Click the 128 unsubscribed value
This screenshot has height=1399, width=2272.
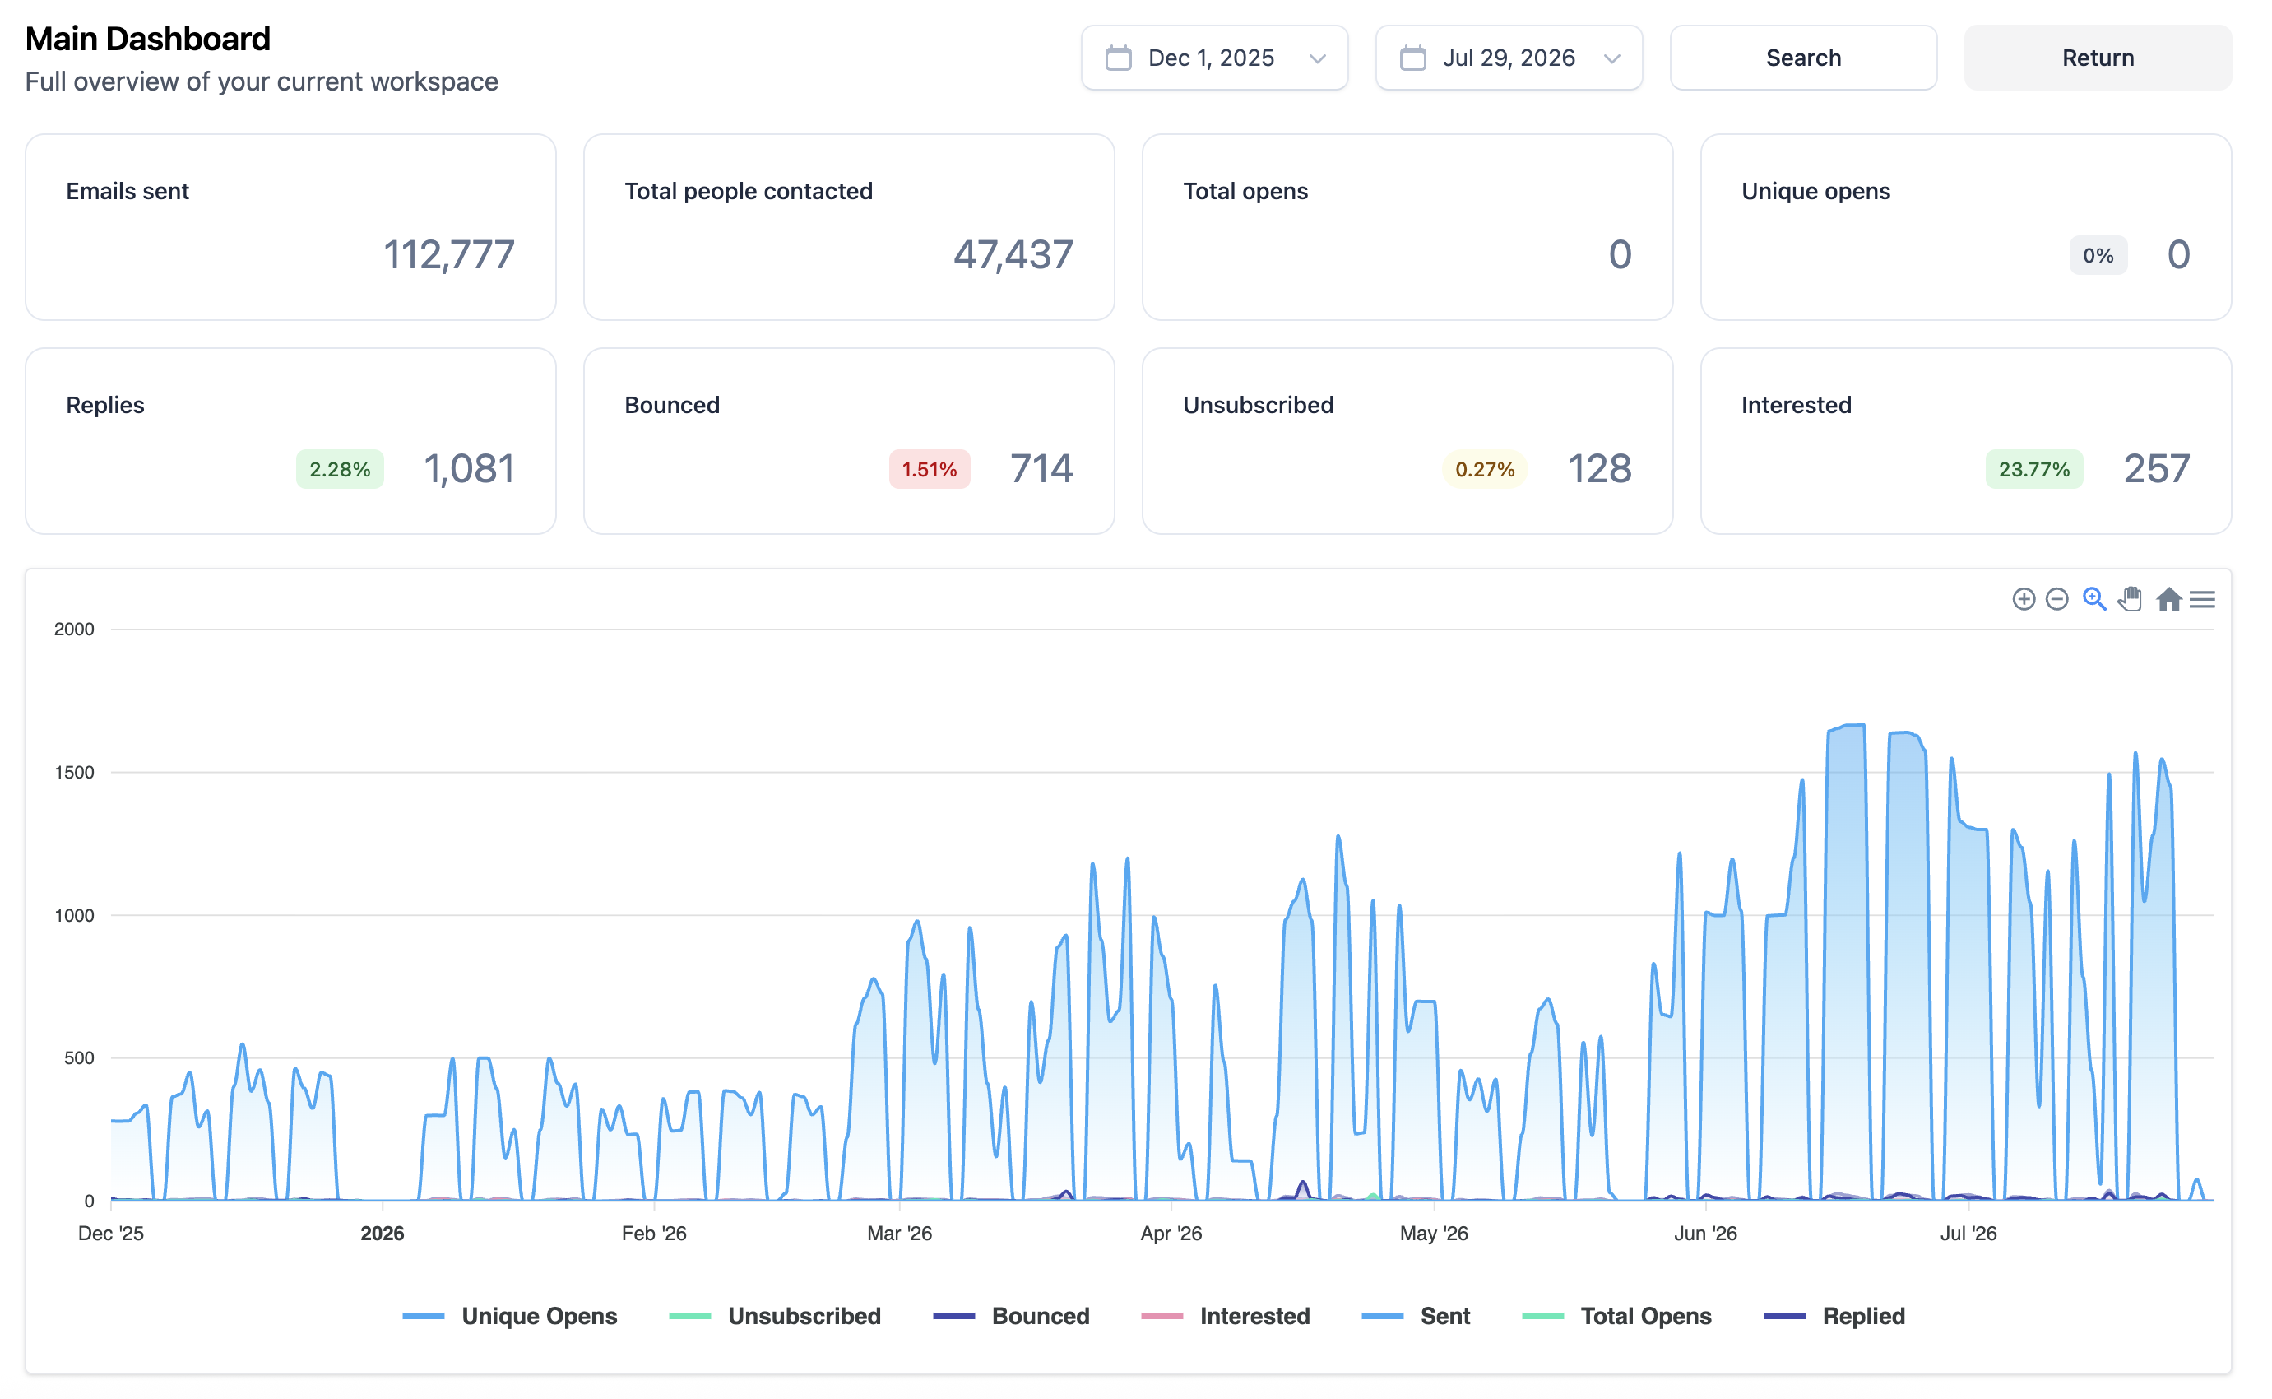click(1600, 468)
